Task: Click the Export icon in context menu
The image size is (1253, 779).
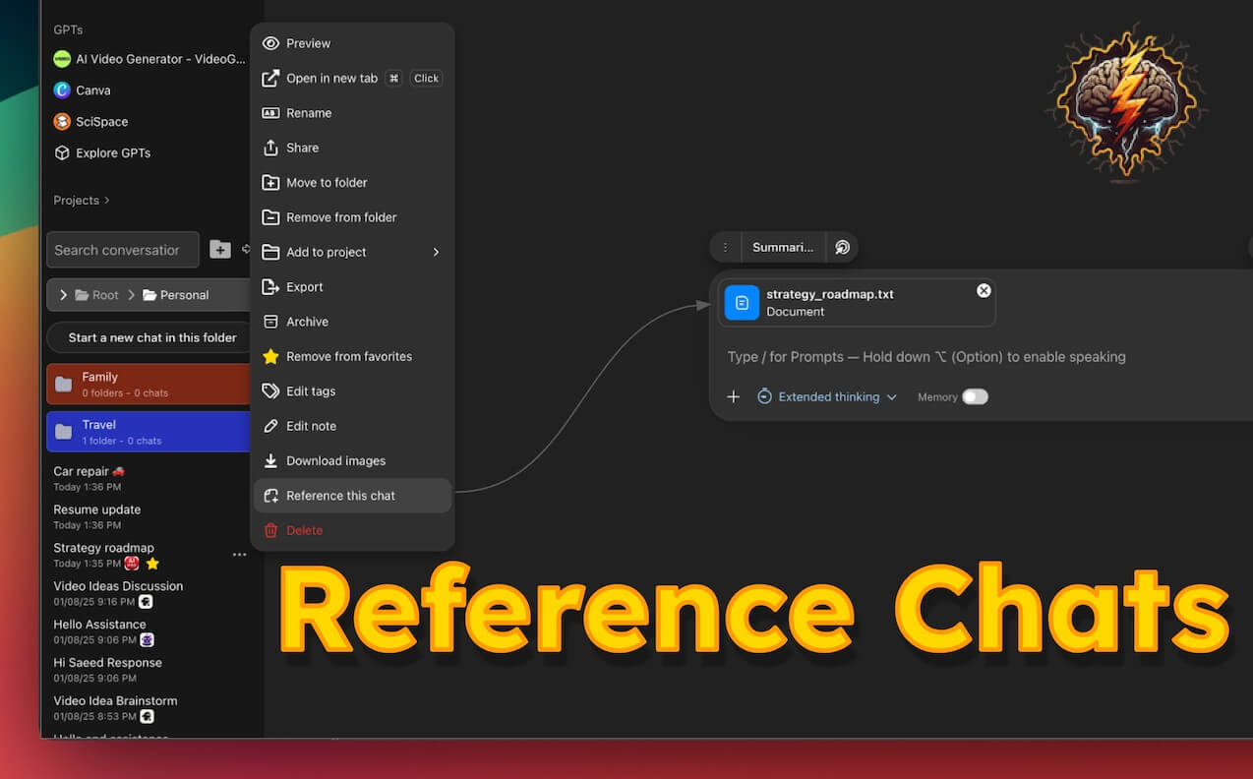Action: [270, 287]
